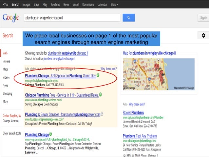Image resolution: width=209 pixels, height=157 pixels.
Task: Expand Show search tools
Action: click(x=12, y=133)
